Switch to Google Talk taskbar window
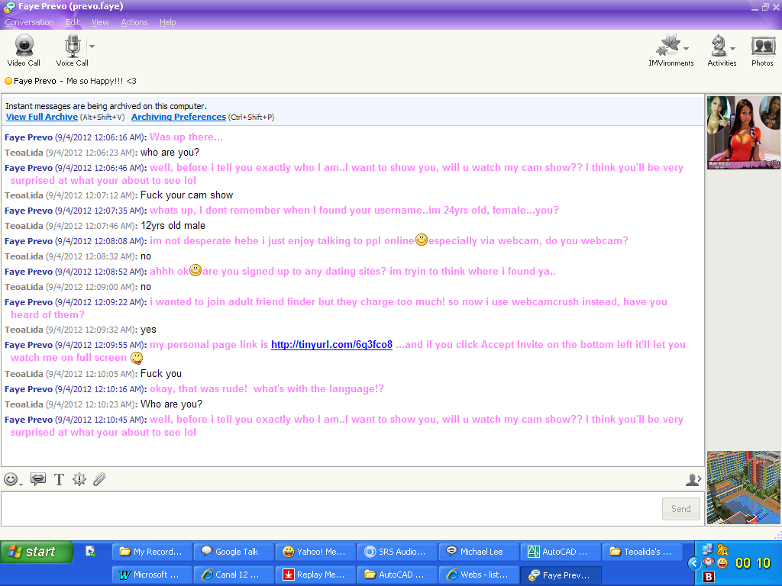The height and width of the screenshot is (586, 782). 234,552
